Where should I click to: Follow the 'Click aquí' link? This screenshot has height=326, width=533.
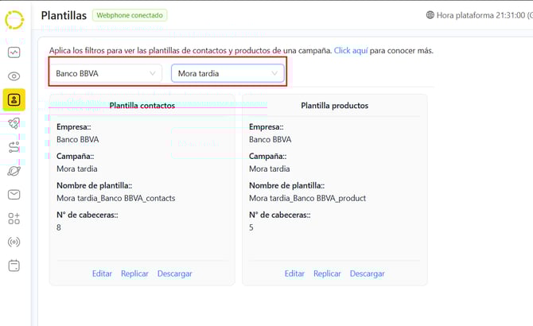tap(351, 51)
